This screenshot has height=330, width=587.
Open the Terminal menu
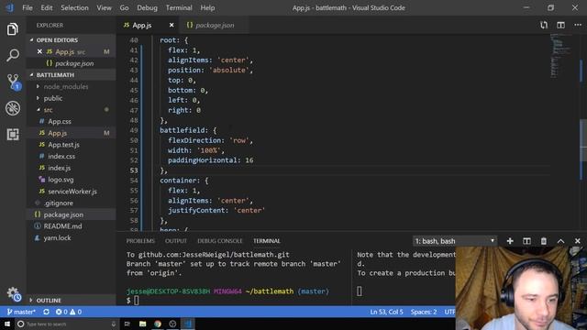point(179,7)
